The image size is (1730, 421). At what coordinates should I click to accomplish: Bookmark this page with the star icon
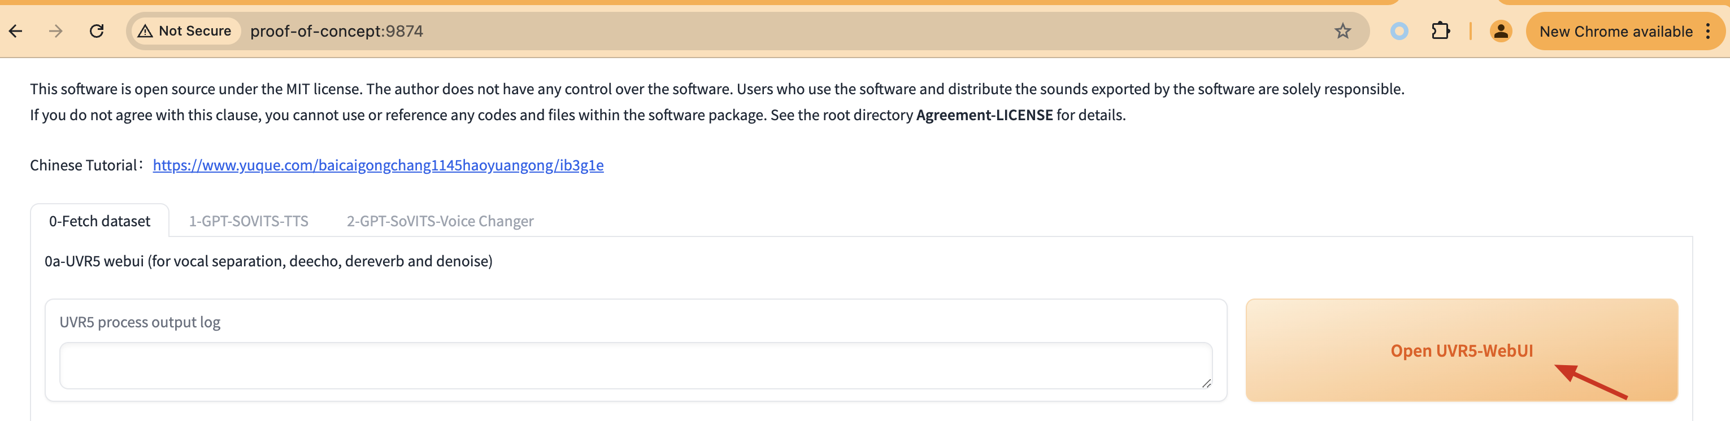pos(1342,31)
